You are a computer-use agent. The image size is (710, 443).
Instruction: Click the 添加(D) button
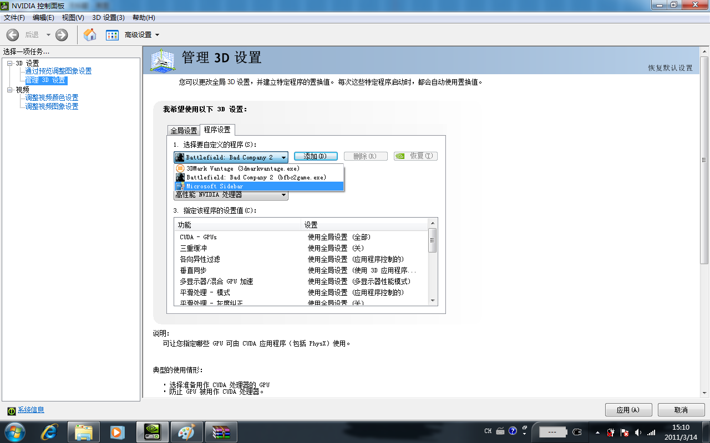(316, 156)
